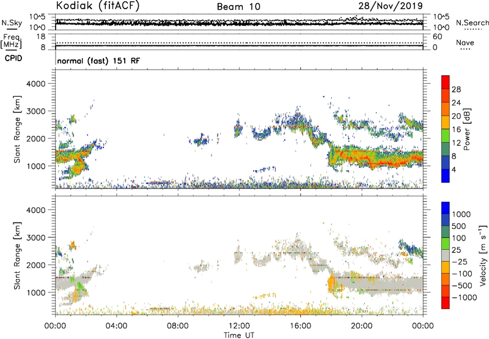Select the text "normal (fast) 151 RF"
This screenshot has width=489, height=339.
(98, 61)
